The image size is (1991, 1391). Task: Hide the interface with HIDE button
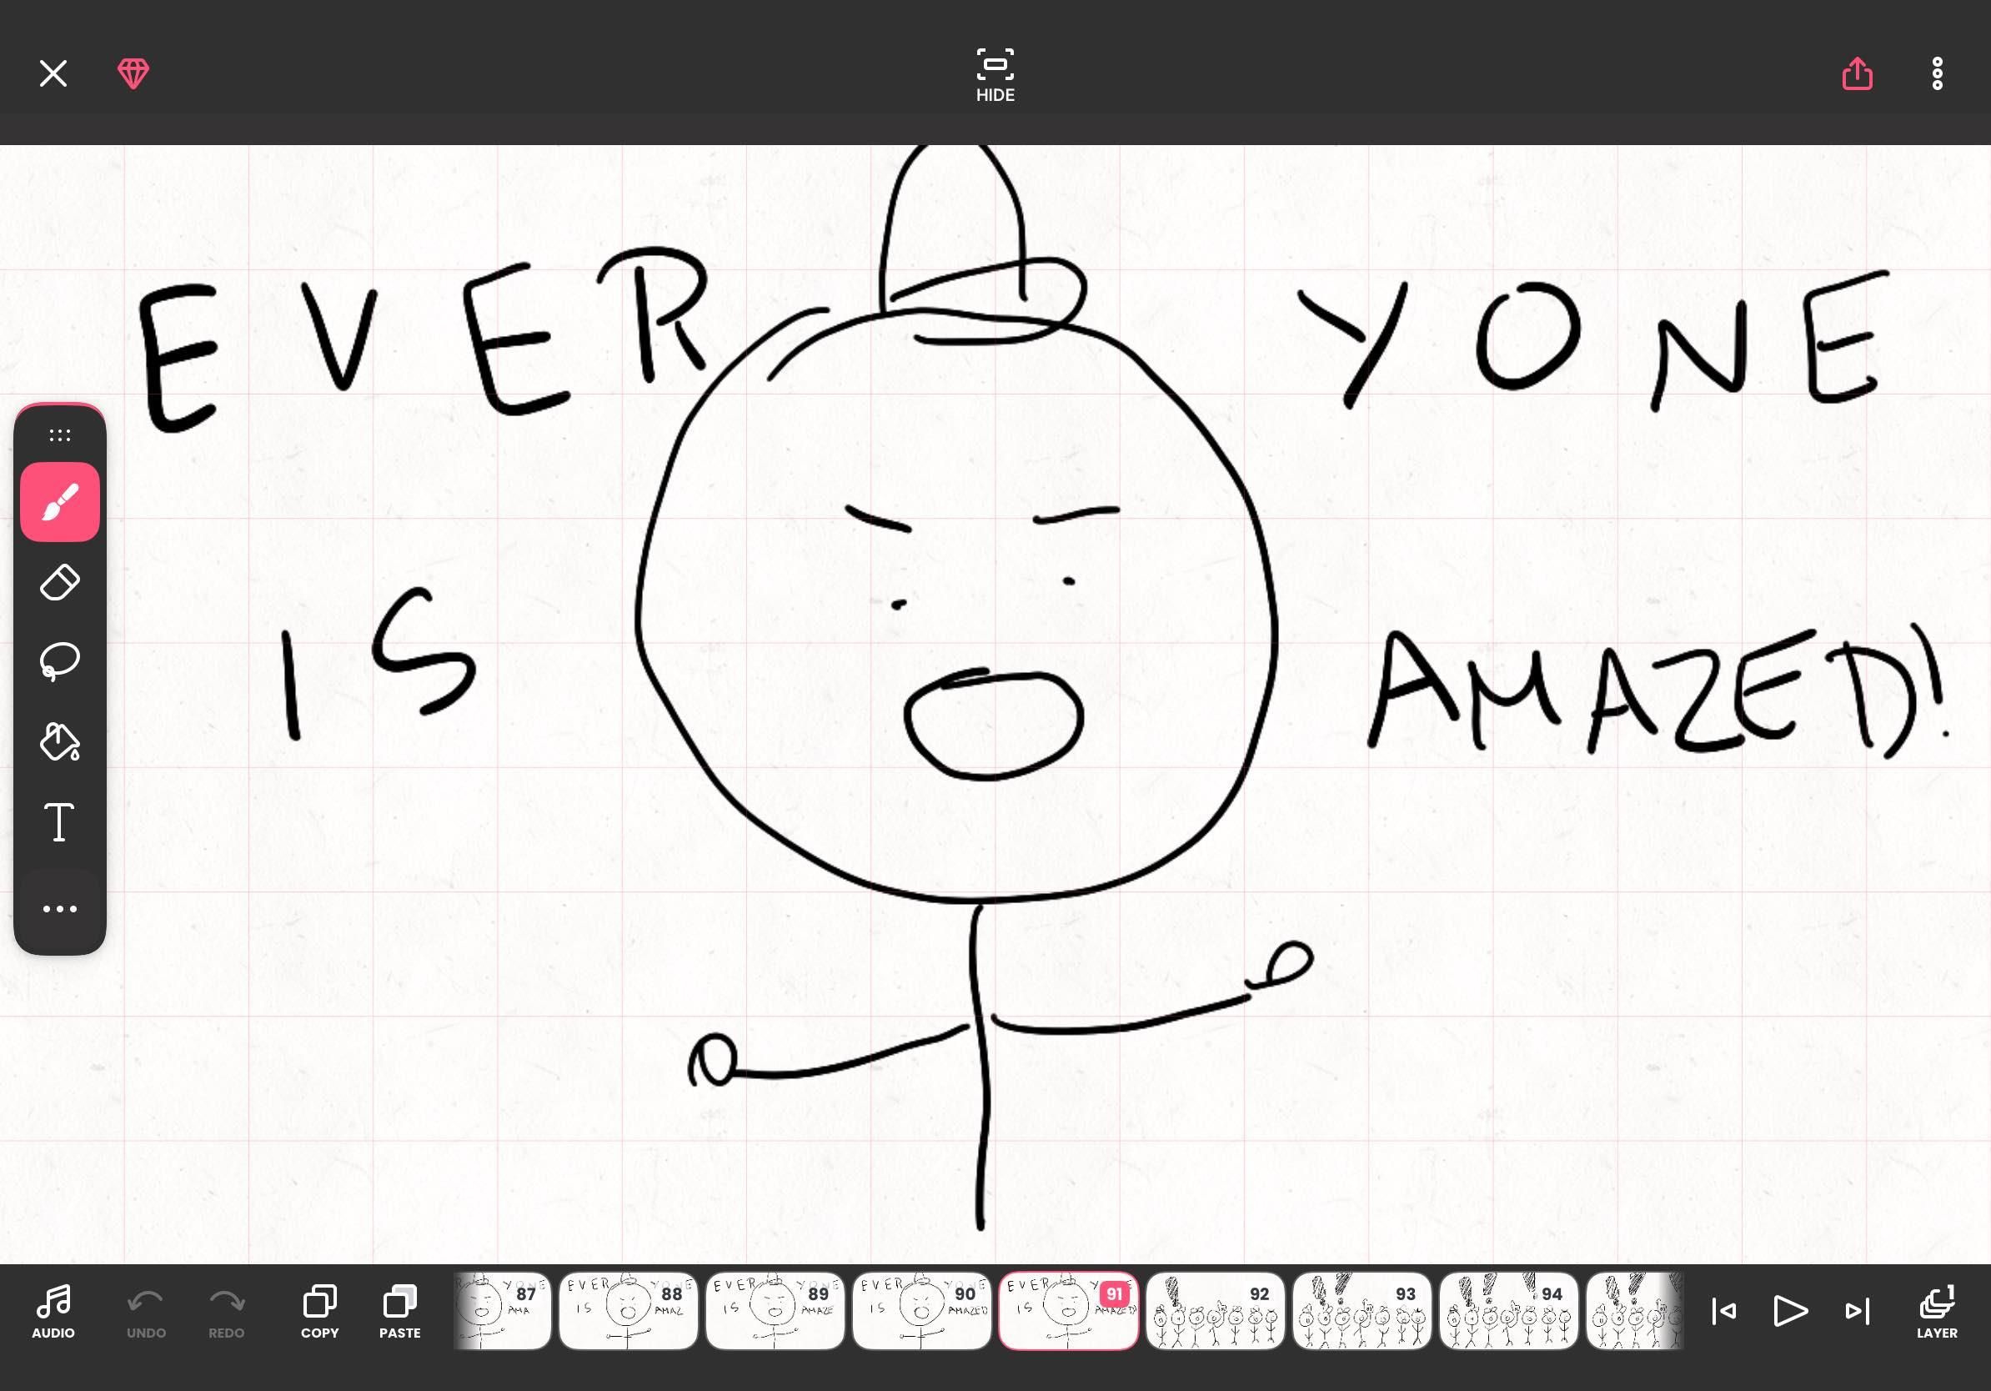click(995, 75)
